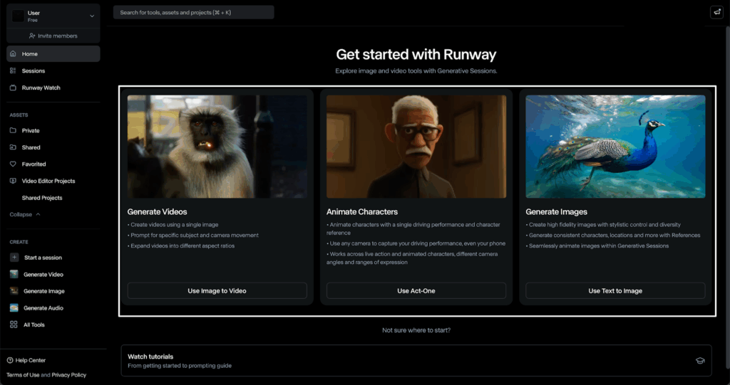Click the Help Center question mark icon

10,360
